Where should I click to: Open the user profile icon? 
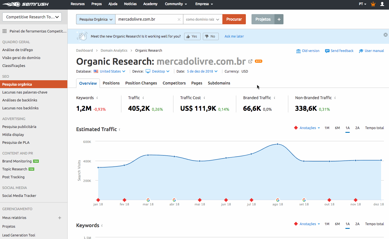[382, 4]
